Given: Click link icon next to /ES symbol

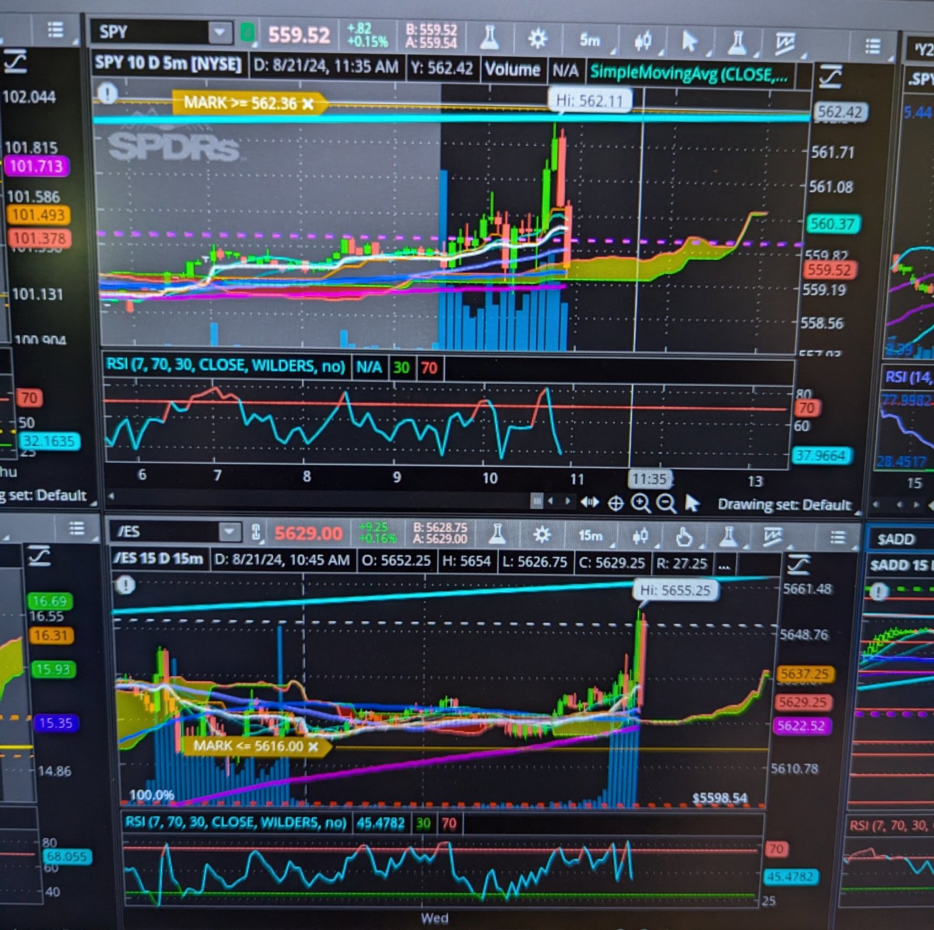Looking at the screenshot, I should click(x=256, y=532).
